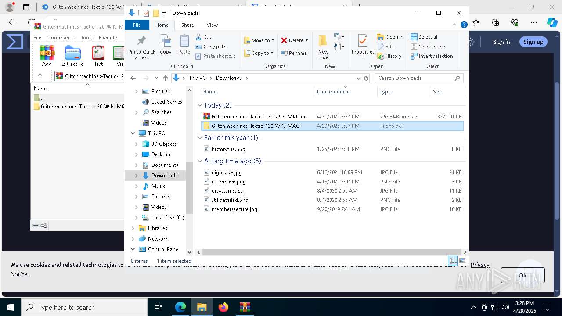Click WinRAR Test icon
Image resolution: width=562 pixels, height=316 pixels.
tap(98, 56)
